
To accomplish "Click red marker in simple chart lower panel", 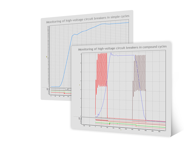I will click(x=64, y=93).
